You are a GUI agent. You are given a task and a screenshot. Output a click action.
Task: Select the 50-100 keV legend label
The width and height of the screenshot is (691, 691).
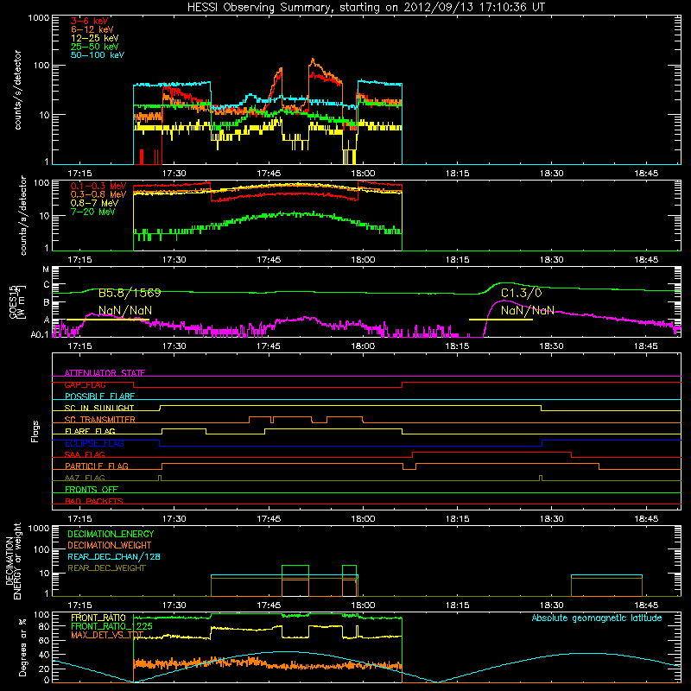pyautogui.click(x=98, y=55)
